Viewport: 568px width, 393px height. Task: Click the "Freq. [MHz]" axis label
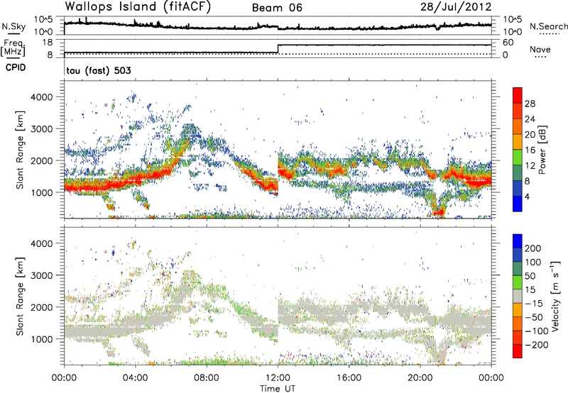[x=13, y=48]
